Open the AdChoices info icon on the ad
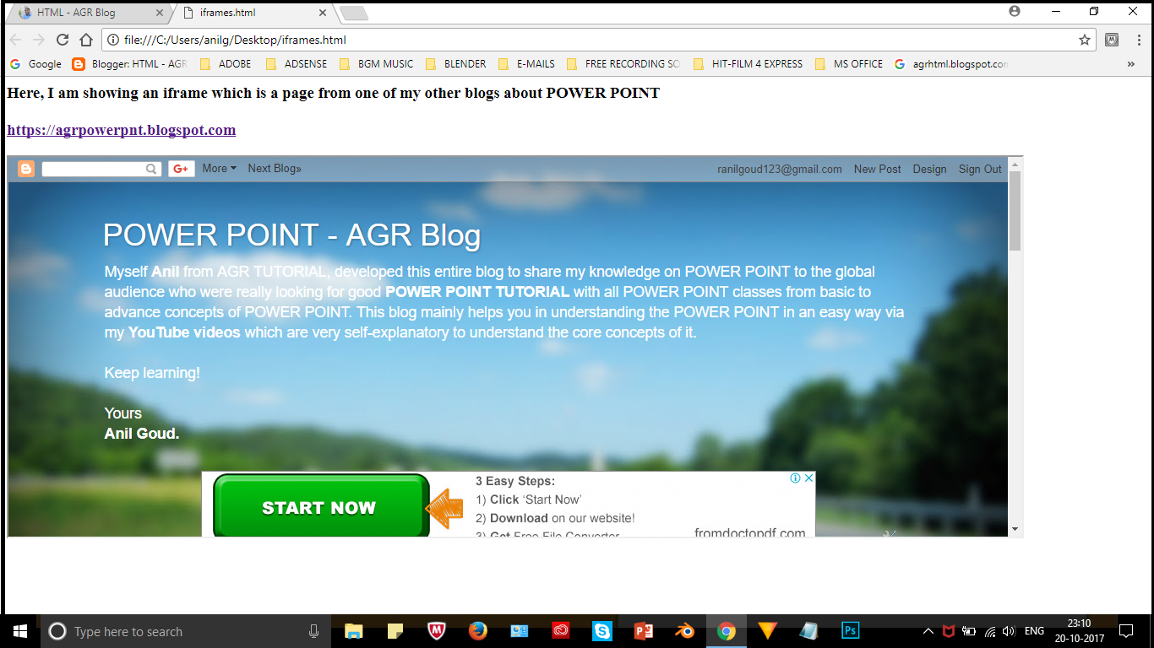The image size is (1154, 648). coord(795,478)
